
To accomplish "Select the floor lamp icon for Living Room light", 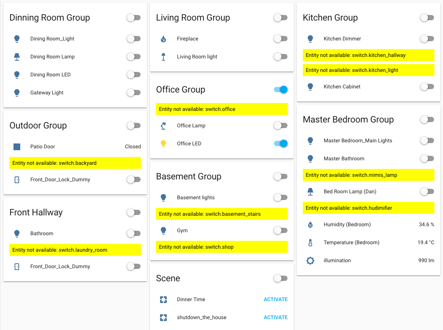I will point(163,57).
